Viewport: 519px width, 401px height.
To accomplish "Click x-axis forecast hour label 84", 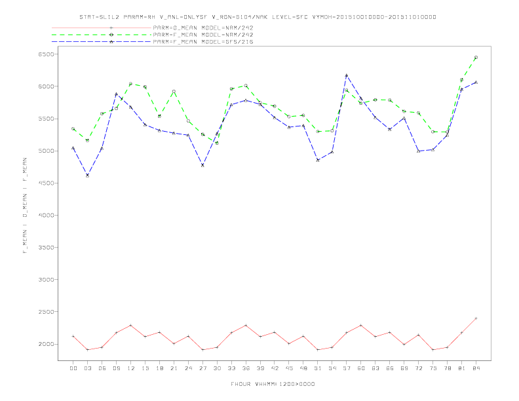I will pyautogui.click(x=476, y=368).
